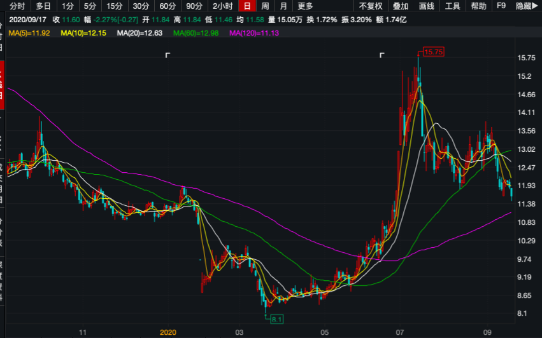Switch to 2小时 period
The image size is (542, 338).
(x=223, y=6)
